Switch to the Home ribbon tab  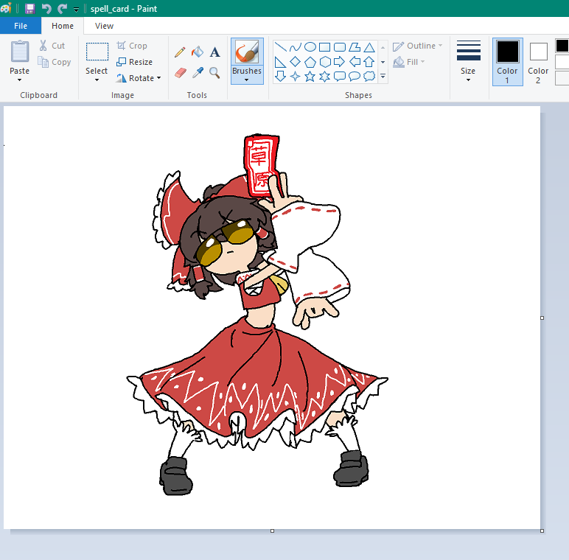[x=63, y=26]
